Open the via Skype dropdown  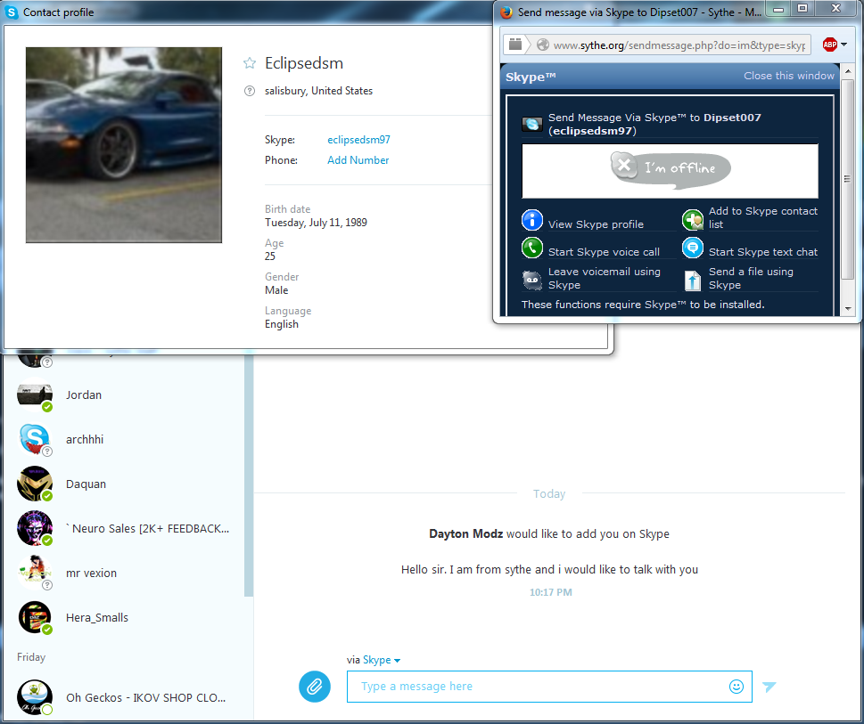382,660
